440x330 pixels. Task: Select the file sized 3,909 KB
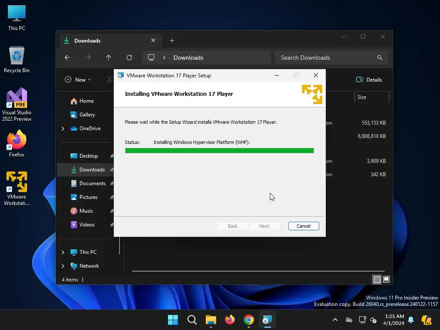376,161
